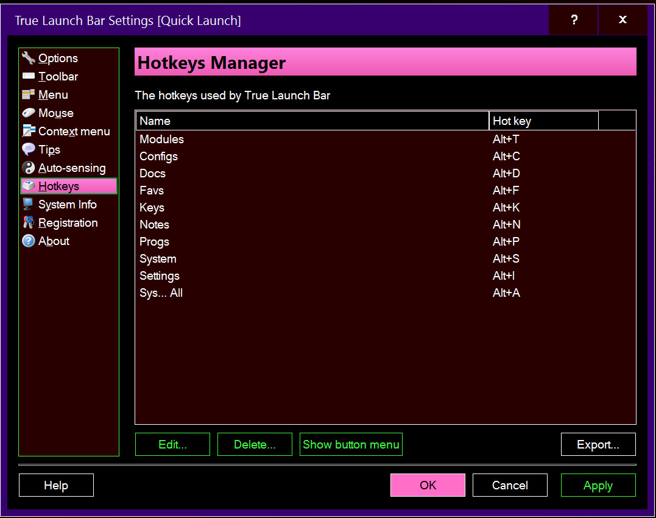Show the System Info page

pyautogui.click(x=68, y=205)
